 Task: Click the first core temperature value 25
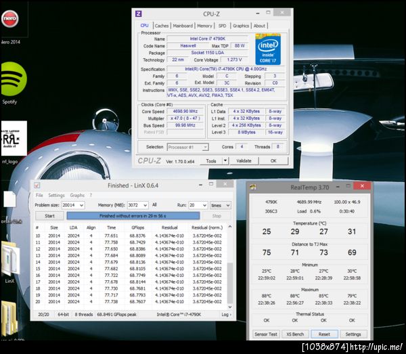pos(267,231)
